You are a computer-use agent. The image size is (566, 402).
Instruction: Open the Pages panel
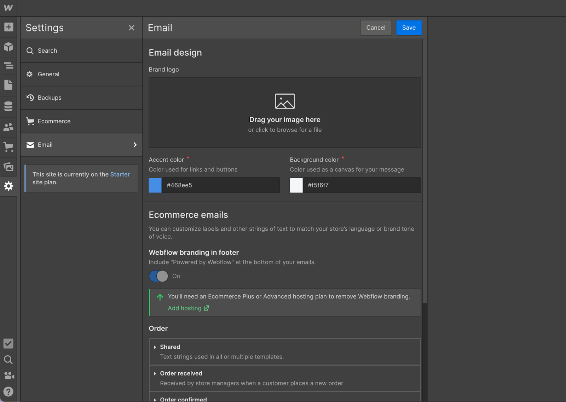pyautogui.click(x=8, y=85)
